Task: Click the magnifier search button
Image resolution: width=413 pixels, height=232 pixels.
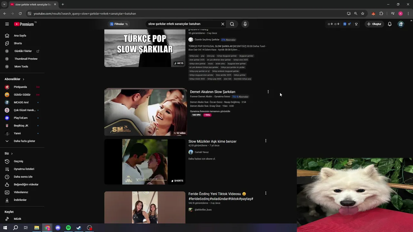Action: click(232, 24)
